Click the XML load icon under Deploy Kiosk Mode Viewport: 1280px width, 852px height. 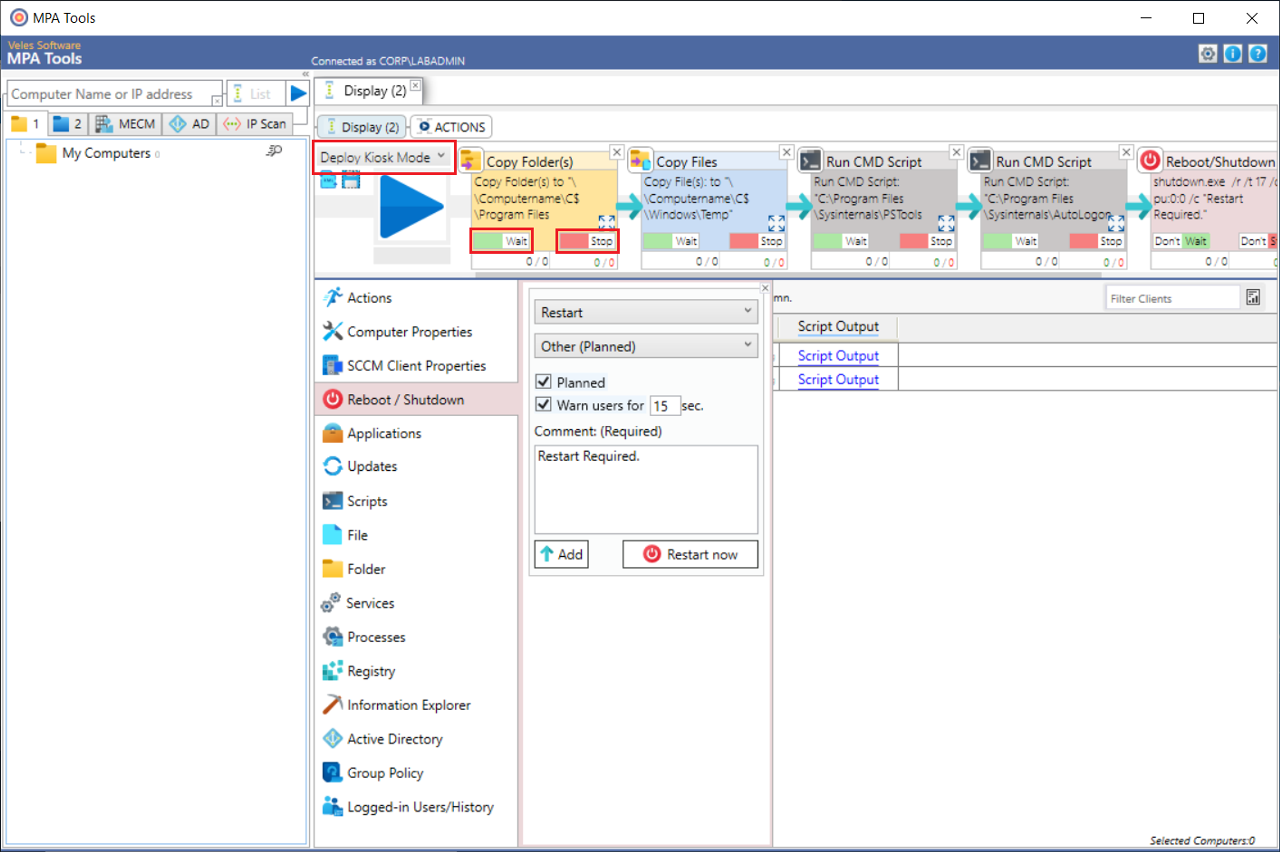pos(328,180)
